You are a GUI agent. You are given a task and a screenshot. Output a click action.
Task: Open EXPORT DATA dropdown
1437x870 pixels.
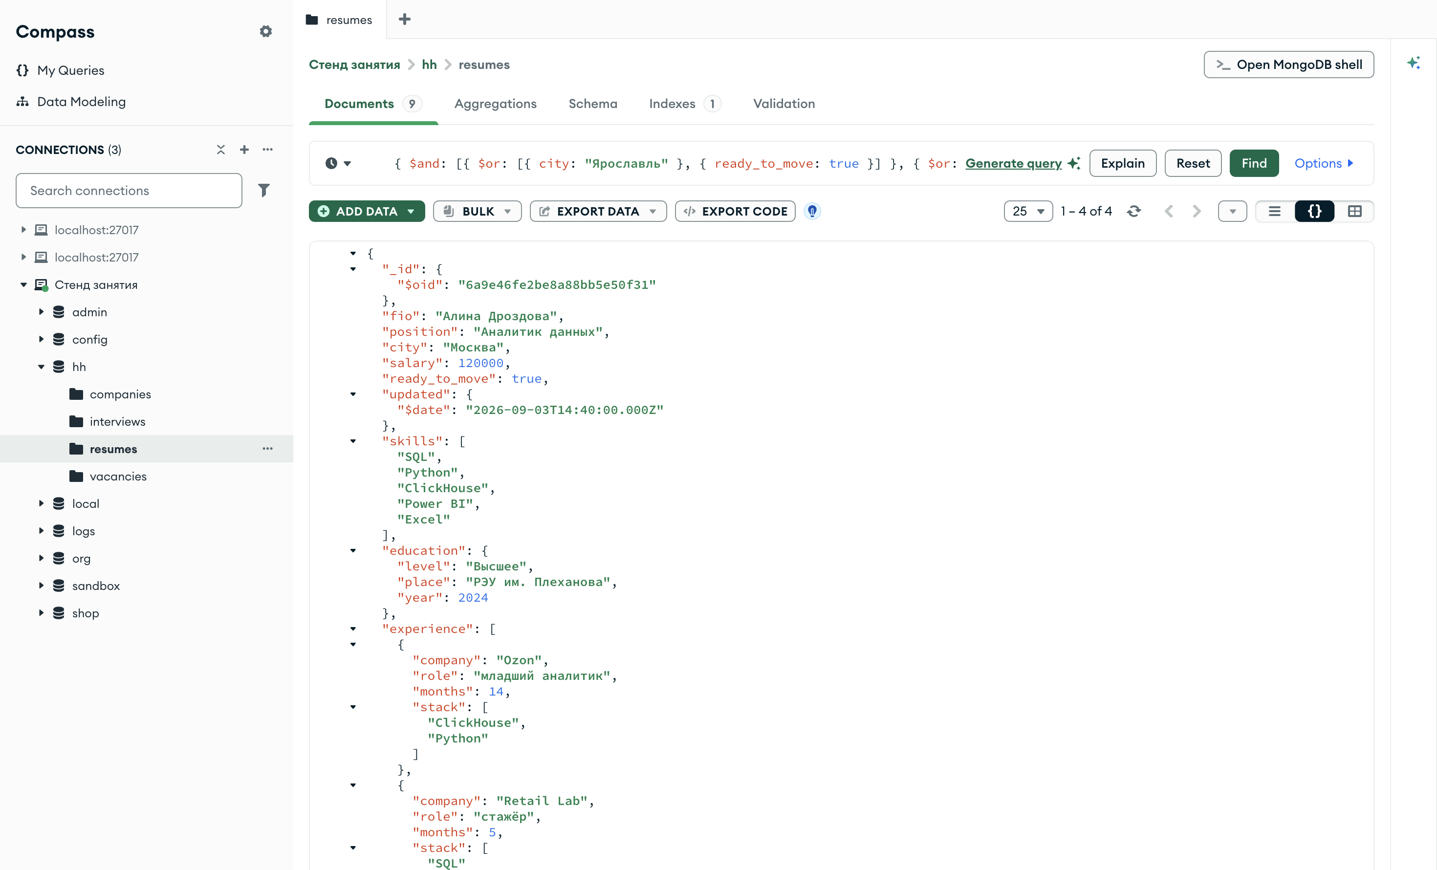(598, 211)
